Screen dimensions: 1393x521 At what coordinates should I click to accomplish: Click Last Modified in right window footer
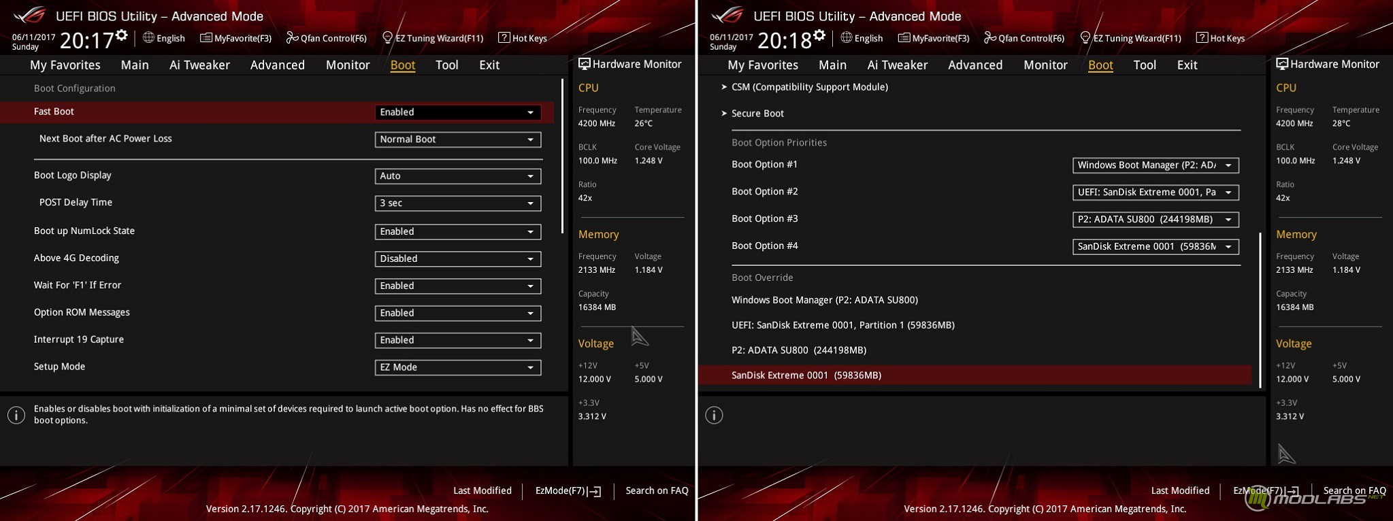click(x=1180, y=490)
